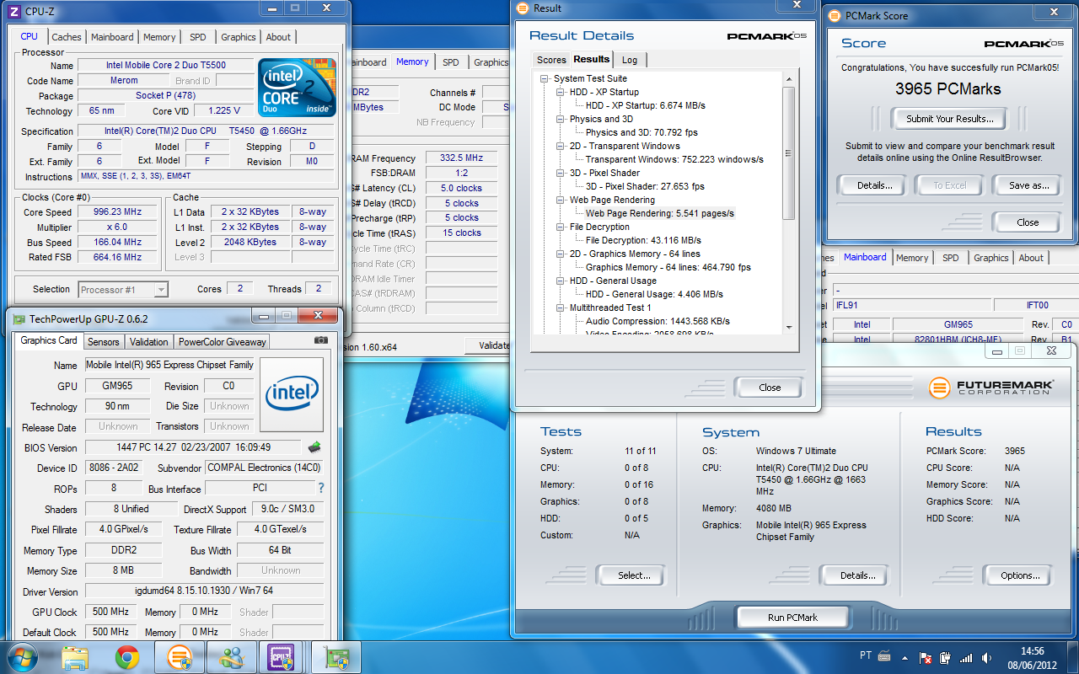Open Windows Live Messenger taskbar icon
1079x674 pixels.
(230, 657)
